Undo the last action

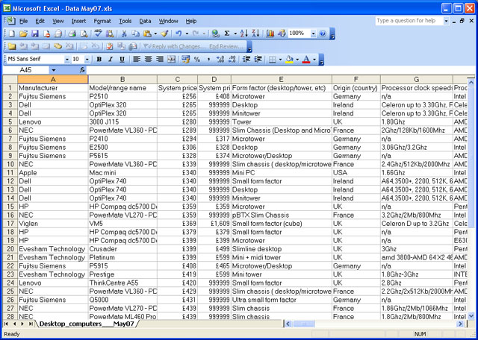179,34
